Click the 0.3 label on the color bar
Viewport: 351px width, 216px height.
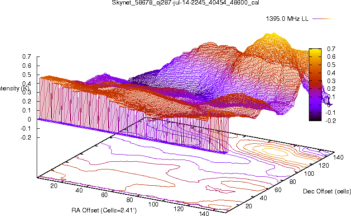(x=331, y=81)
